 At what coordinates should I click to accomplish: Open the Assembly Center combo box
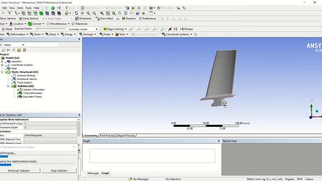pos(83,29)
